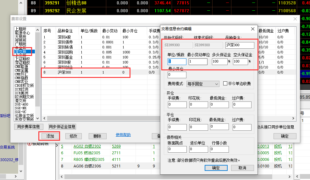Click the 添加 button
Viewport: 310px width, 180px height.
click(50, 136)
